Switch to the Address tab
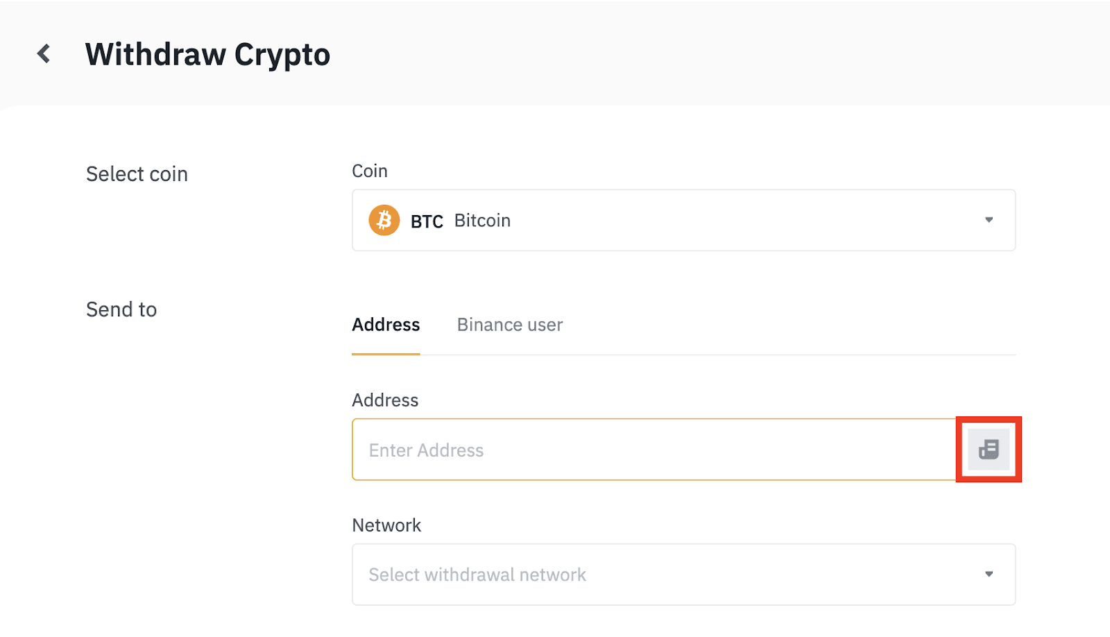 point(386,325)
